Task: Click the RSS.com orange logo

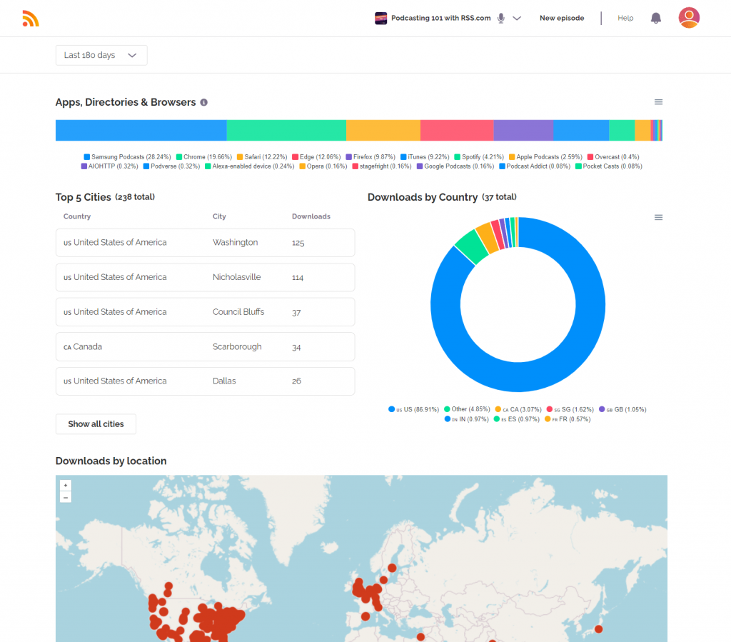Action: (x=31, y=19)
